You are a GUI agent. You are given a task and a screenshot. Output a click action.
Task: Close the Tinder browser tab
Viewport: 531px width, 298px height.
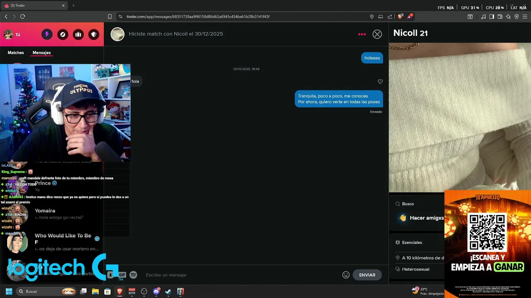[63, 5]
